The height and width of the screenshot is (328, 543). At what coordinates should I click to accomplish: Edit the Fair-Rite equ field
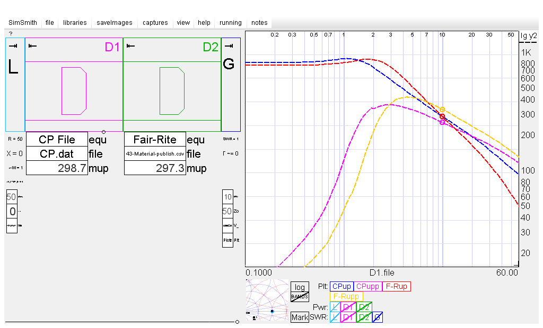coord(155,139)
